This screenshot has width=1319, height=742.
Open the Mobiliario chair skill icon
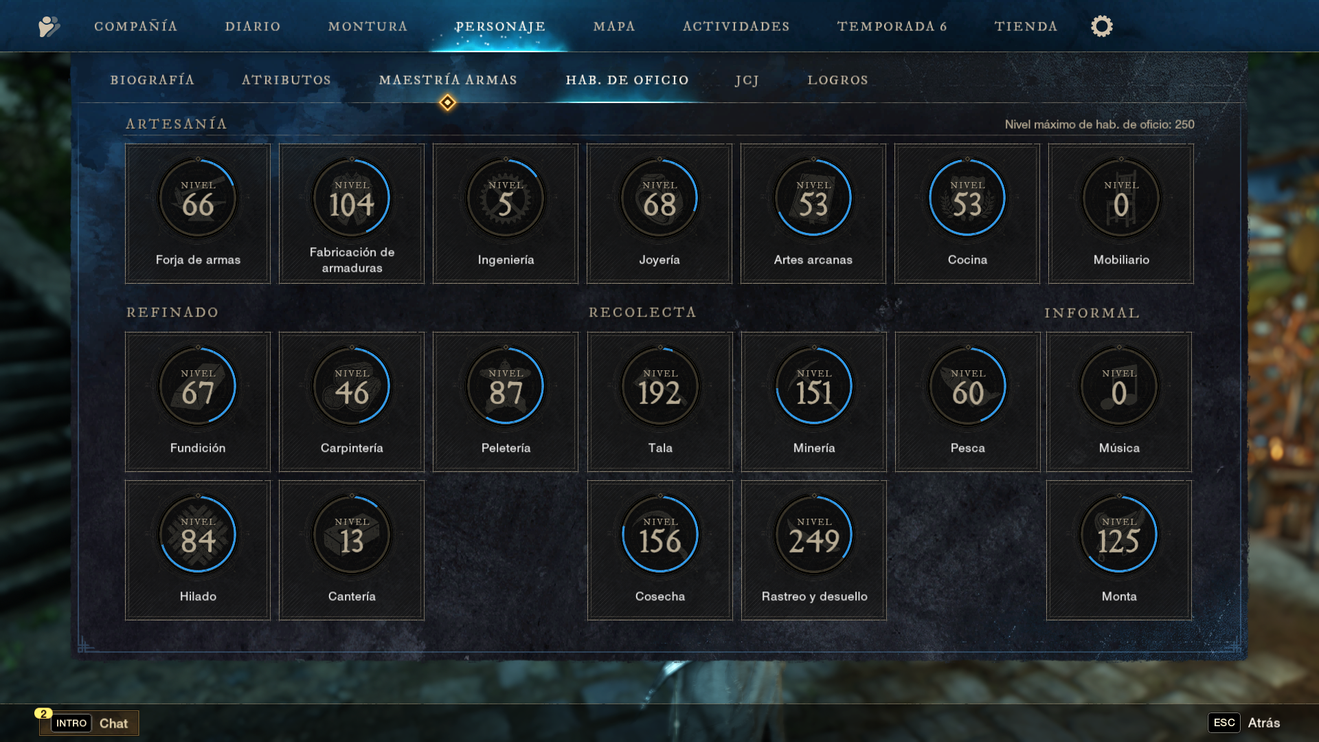click(x=1121, y=199)
